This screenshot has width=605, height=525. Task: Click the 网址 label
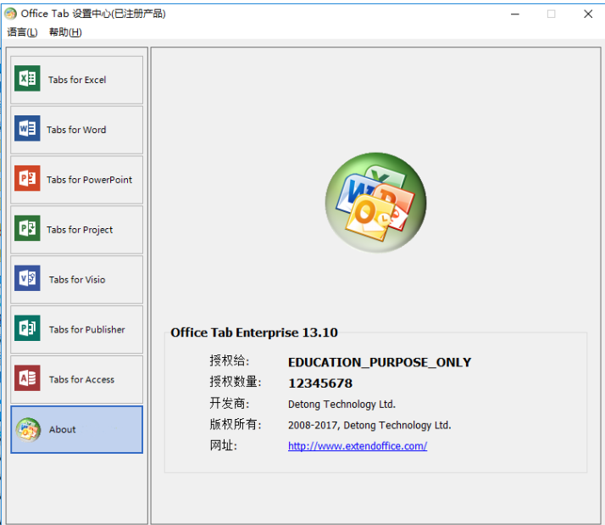tap(224, 445)
